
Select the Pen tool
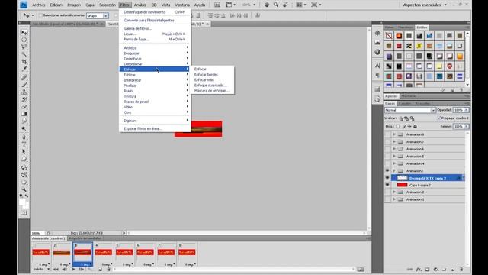(24, 137)
